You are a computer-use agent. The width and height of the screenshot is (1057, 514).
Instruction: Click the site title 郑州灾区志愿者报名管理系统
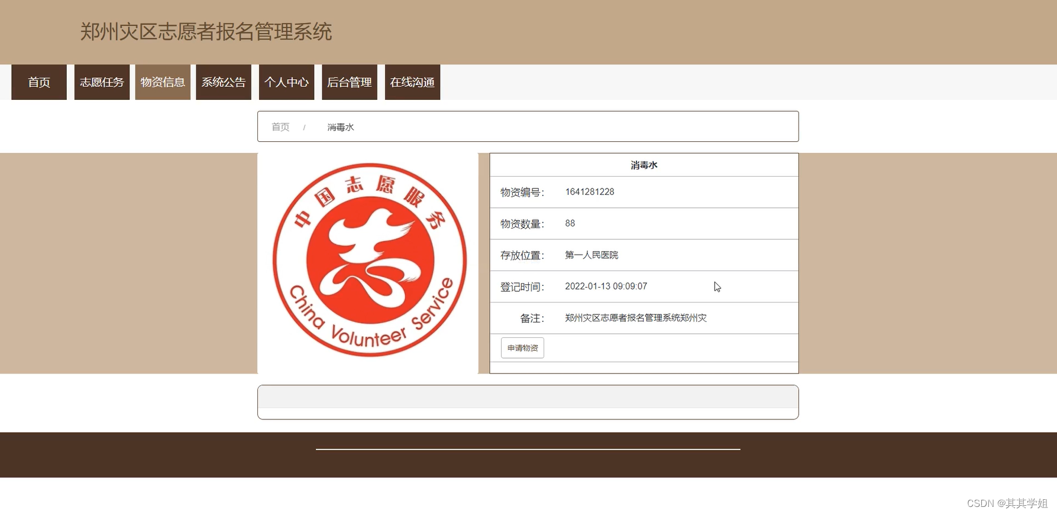click(206, 32)
